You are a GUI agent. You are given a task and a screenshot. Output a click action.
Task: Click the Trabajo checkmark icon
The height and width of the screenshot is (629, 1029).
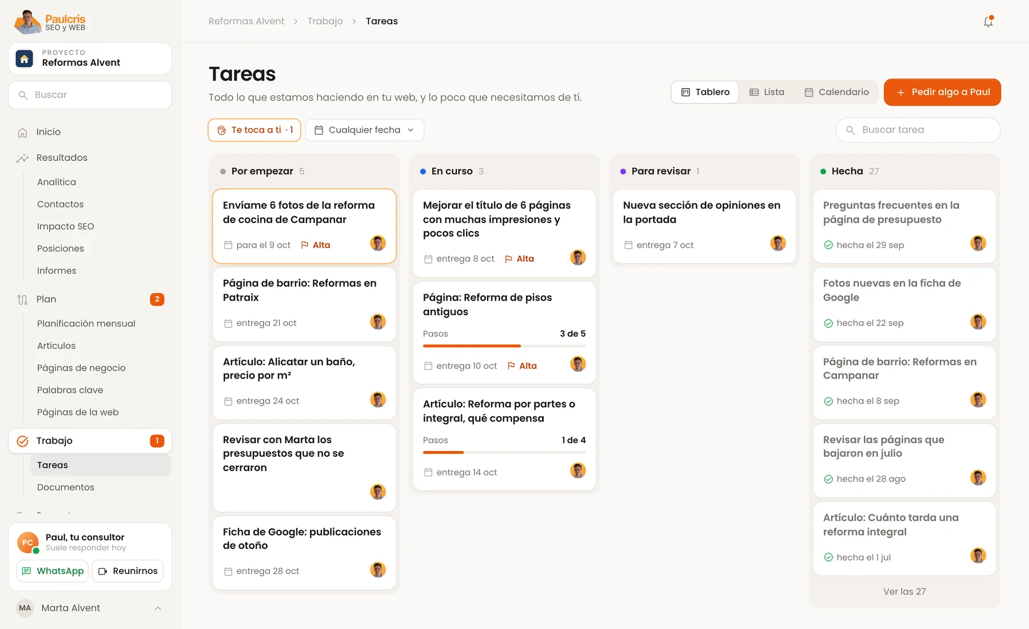(23, 441)
